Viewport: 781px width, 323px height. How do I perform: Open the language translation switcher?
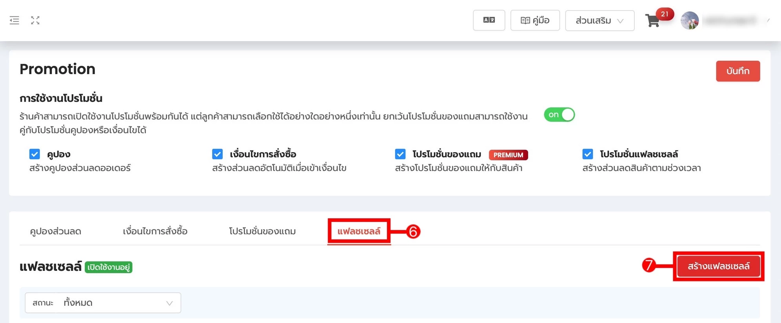(489, 20)
